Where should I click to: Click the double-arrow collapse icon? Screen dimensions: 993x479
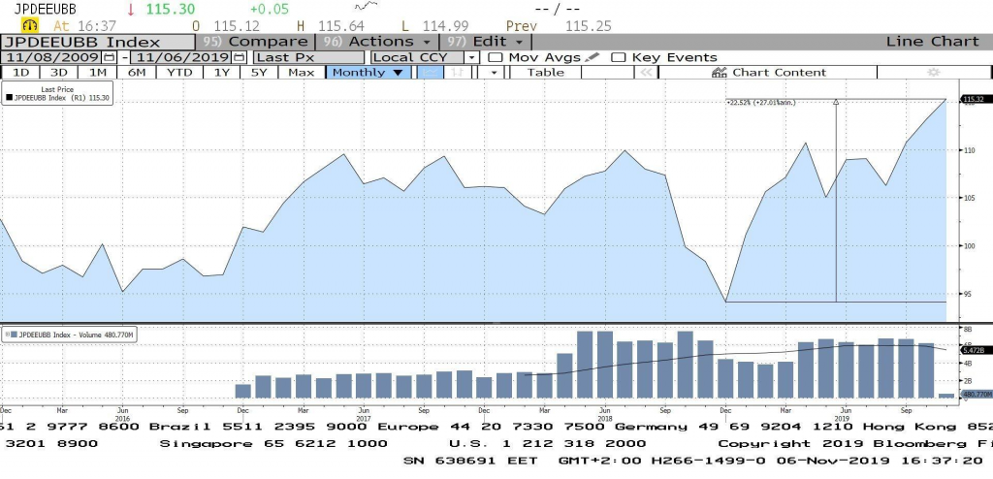[644, 72]
